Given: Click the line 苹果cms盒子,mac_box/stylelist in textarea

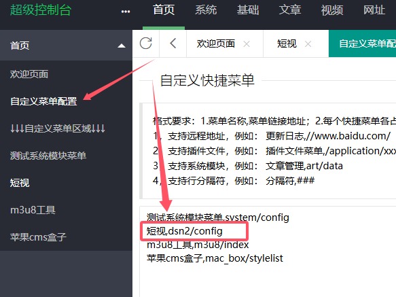Looking at the screenshot, I should [x=215, y=258].
